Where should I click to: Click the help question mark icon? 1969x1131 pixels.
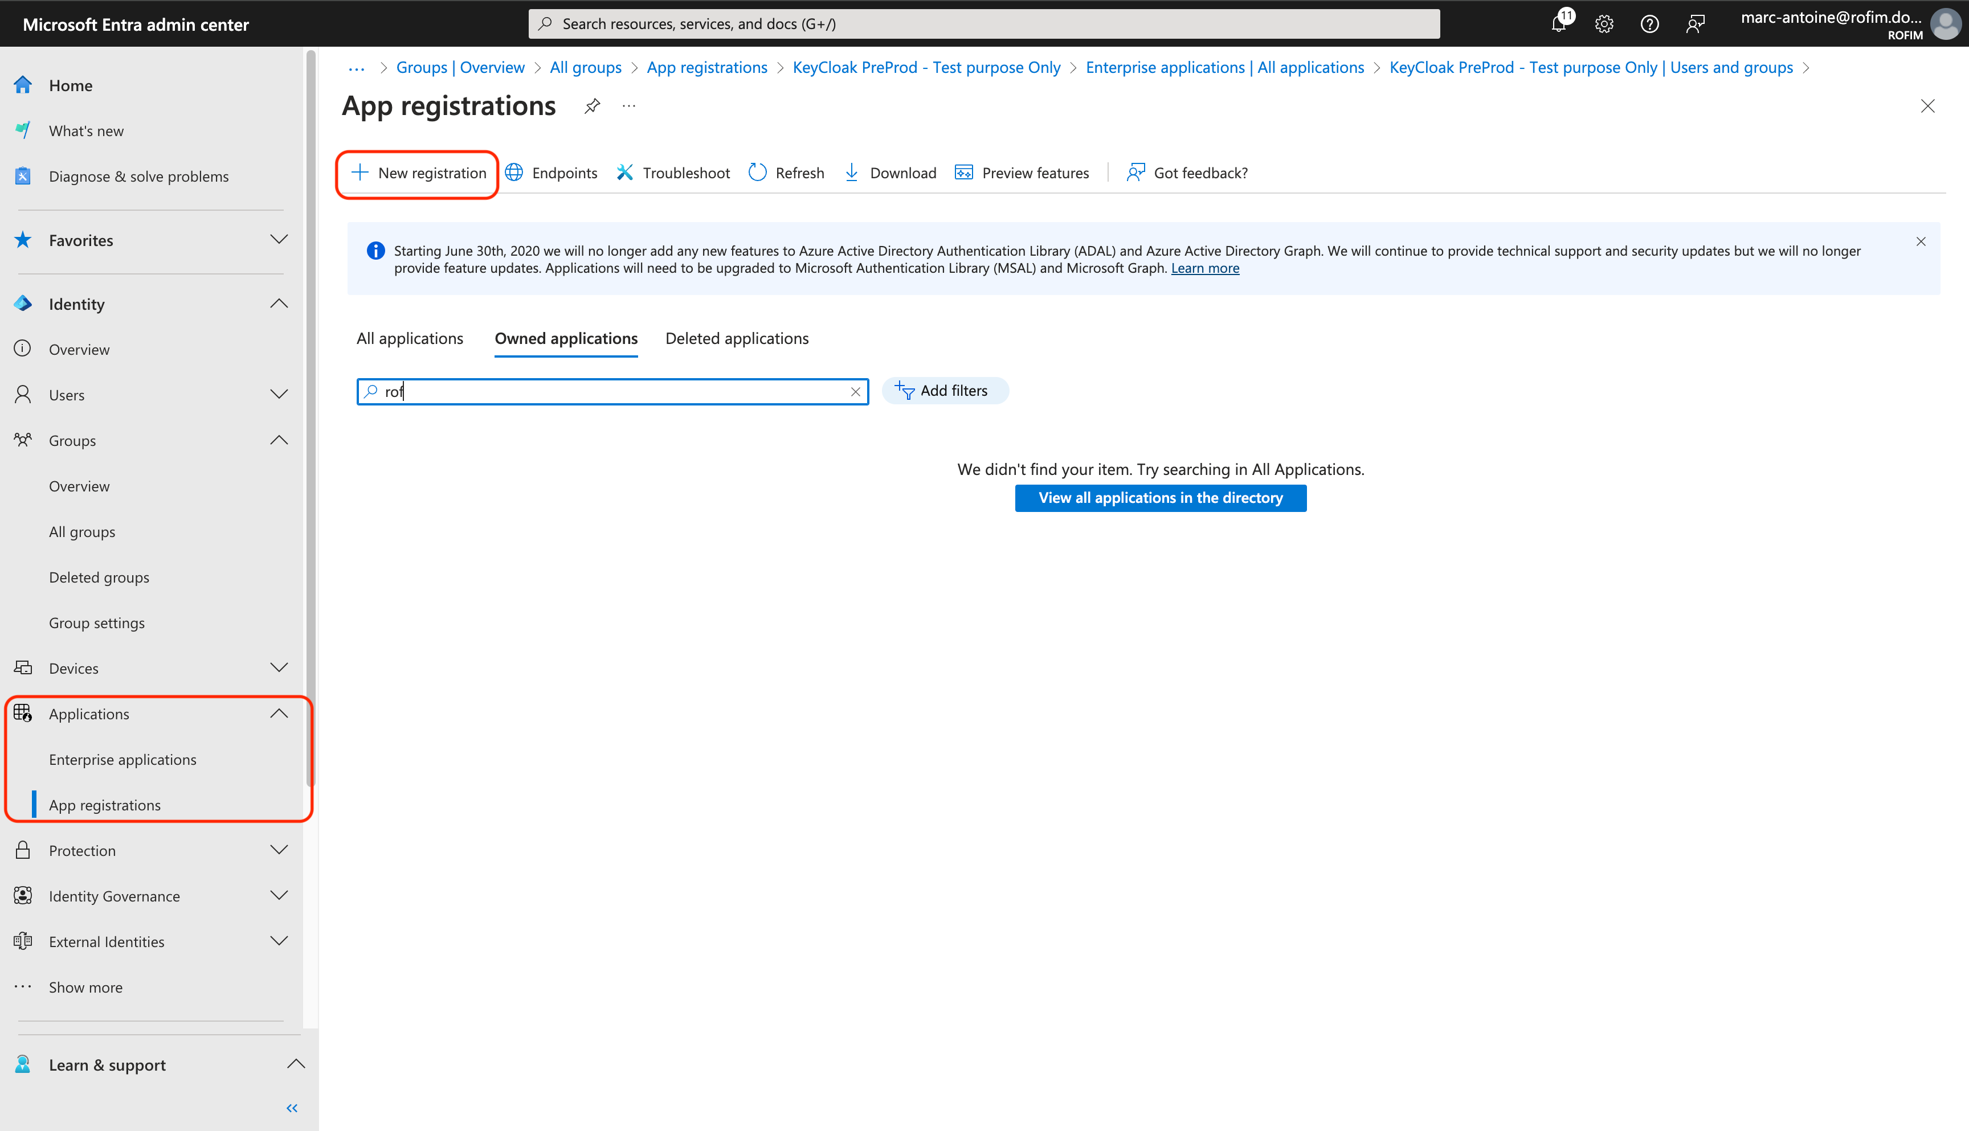(1649, 24)
